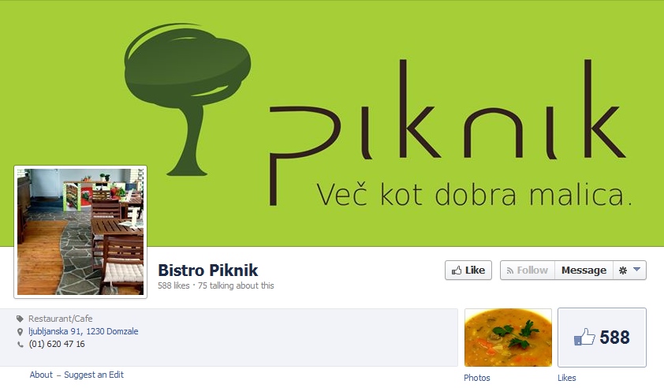Open the 588 Likes box

[x=602, y=338]
